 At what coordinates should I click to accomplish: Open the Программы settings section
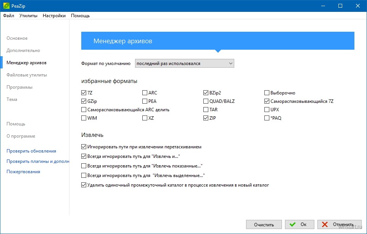[19, 87]
